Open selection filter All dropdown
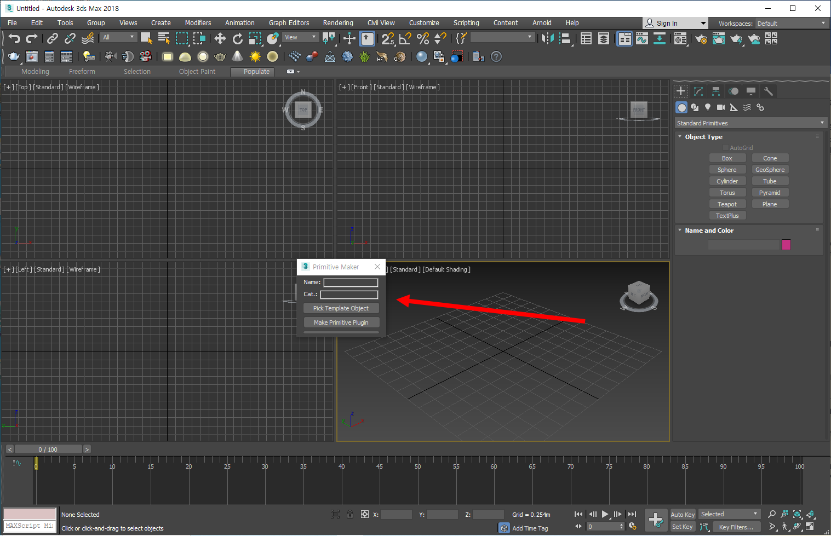The width and height of the screenshot is (831, 536). [118, 37]
